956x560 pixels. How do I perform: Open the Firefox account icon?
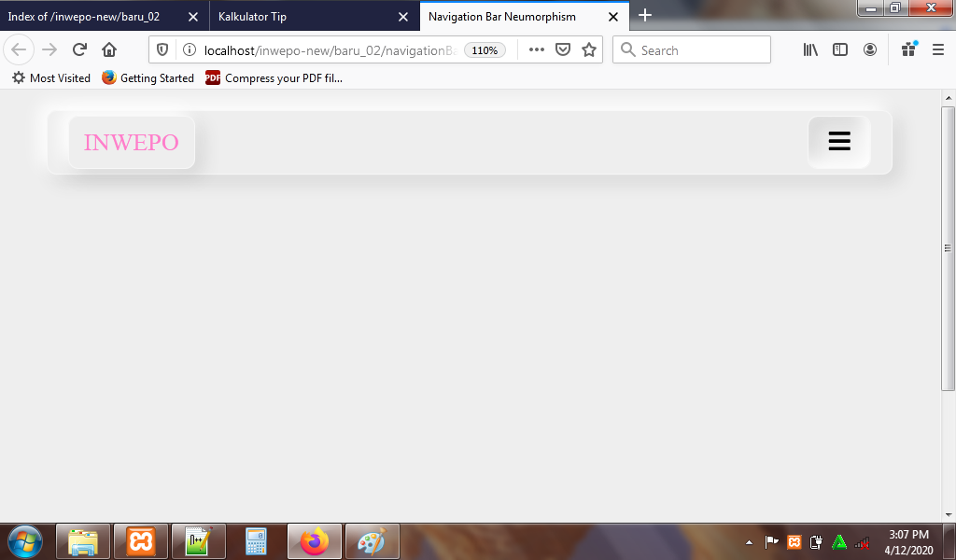(x=870, y=50)
